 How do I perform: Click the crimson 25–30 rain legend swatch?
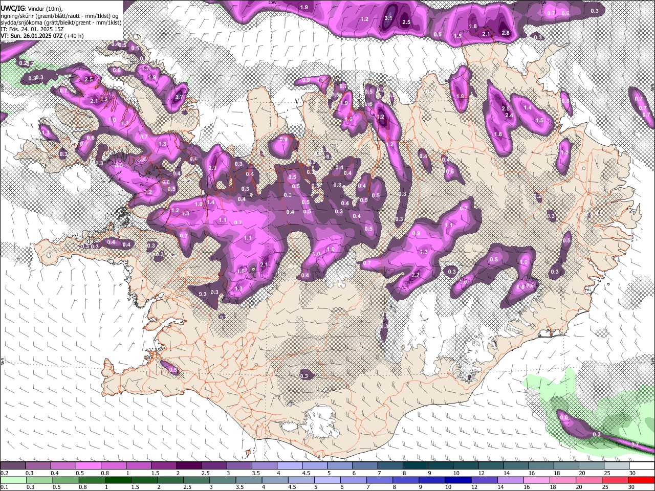[615, 480]
